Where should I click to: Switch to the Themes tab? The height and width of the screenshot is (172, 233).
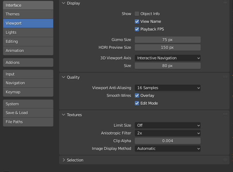click(28, 14)
